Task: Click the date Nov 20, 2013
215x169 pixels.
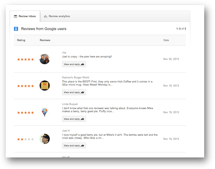Action: click(x=171, y=59)
